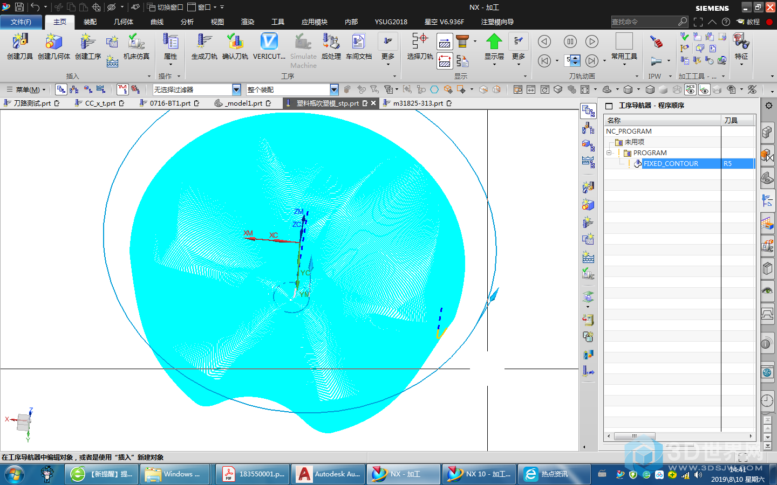This screenshot has height=485, width=777.
Task: Select the 未用项 tree item
Action: 634,142
